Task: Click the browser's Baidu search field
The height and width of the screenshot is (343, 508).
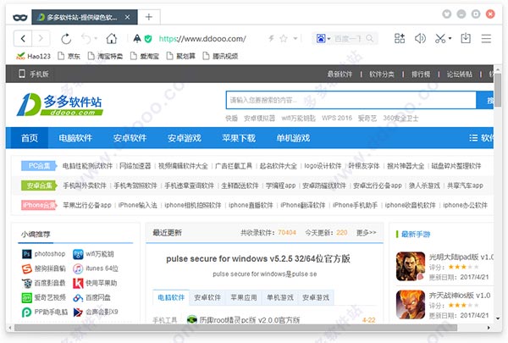Action: click(x=349, y=39)
